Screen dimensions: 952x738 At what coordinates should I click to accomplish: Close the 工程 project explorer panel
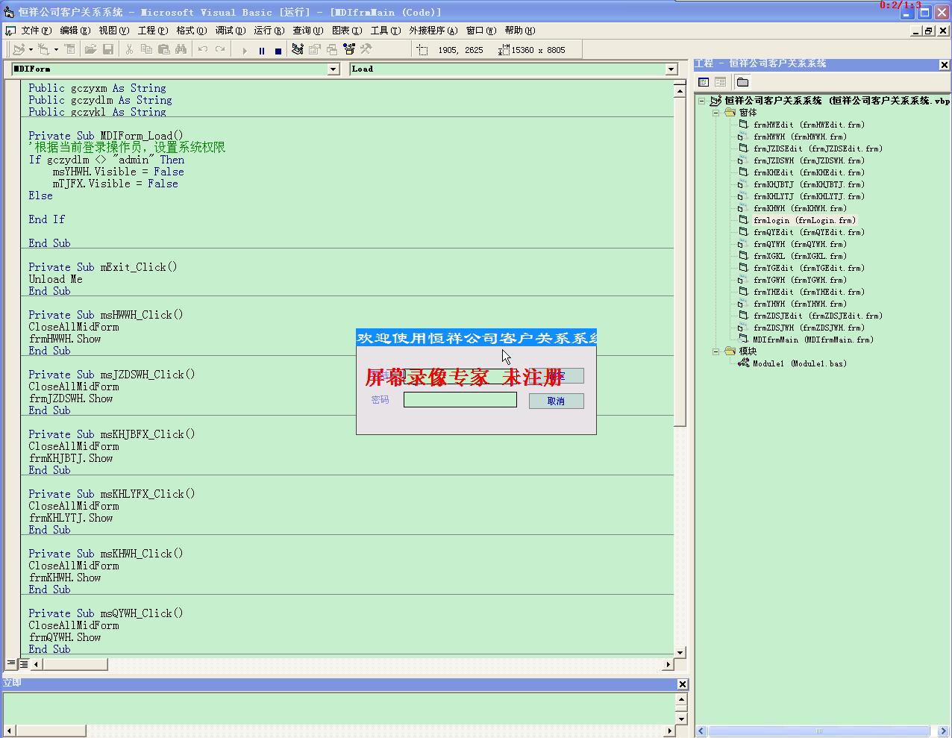[x=944, y=64]
